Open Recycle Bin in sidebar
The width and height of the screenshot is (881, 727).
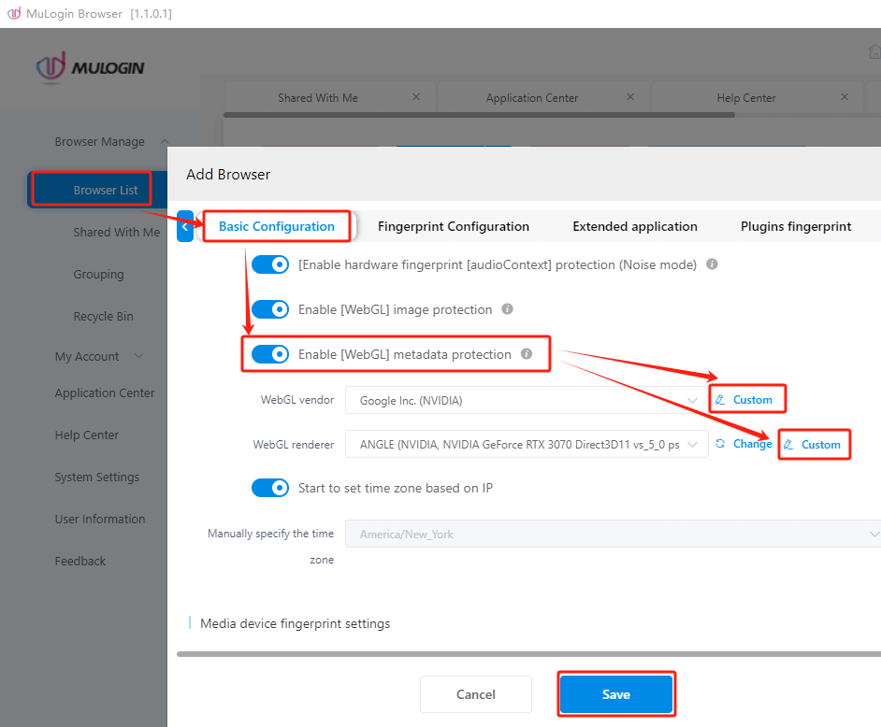tap(104, 316)
